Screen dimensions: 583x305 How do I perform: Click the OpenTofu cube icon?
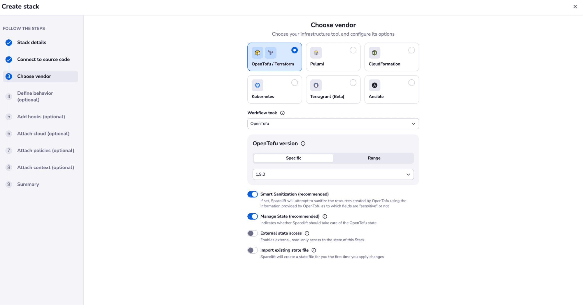257,53
